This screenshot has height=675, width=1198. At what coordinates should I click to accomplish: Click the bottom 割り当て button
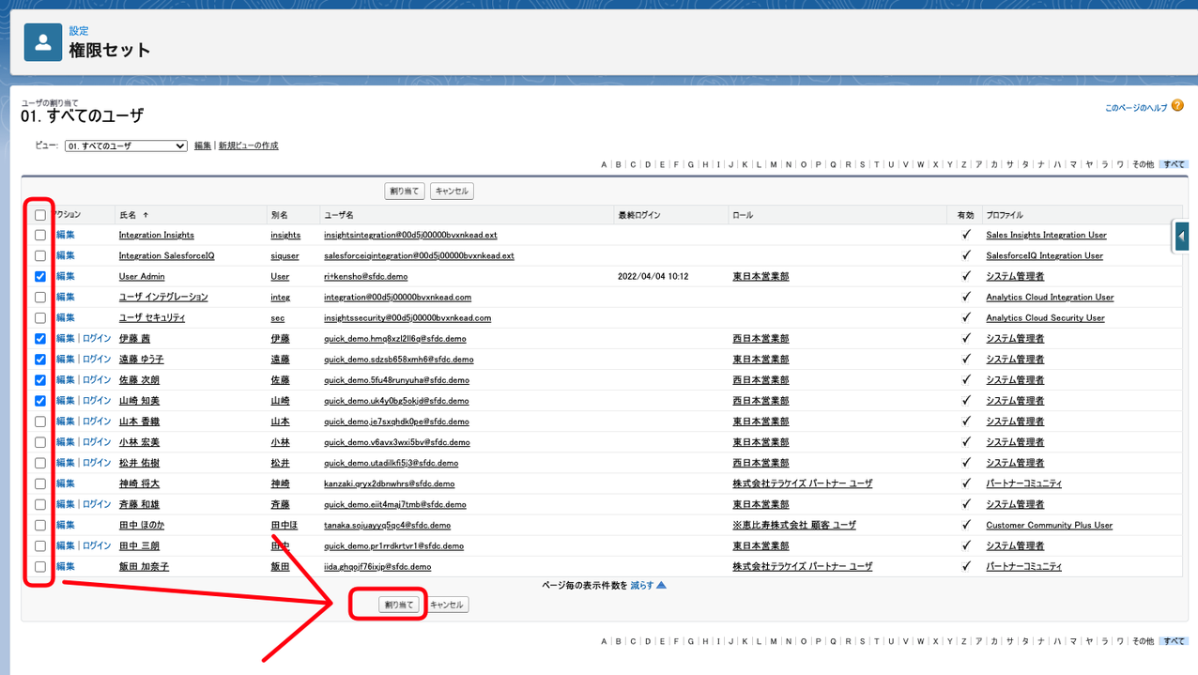pyautogui.click(x=399, y=605)
